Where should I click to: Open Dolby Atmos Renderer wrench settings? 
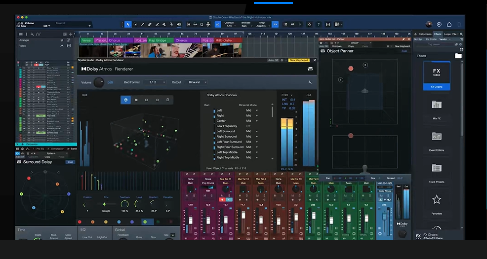coord(310,82)
